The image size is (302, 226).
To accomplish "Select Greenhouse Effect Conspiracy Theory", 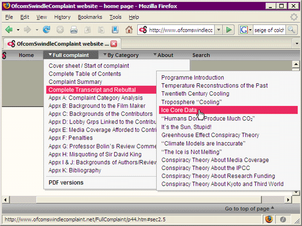I will [210, 135].
